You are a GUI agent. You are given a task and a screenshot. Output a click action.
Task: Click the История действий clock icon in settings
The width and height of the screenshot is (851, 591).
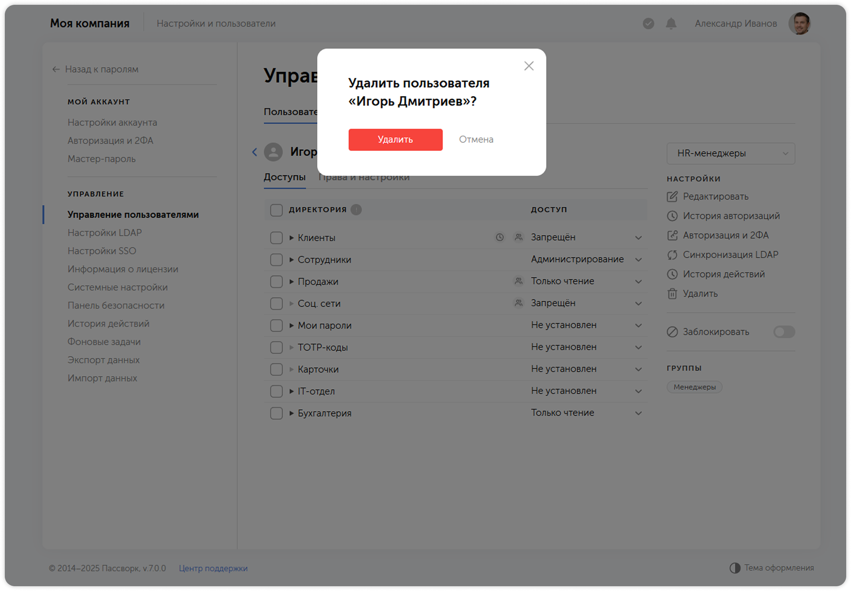point(672,274)
